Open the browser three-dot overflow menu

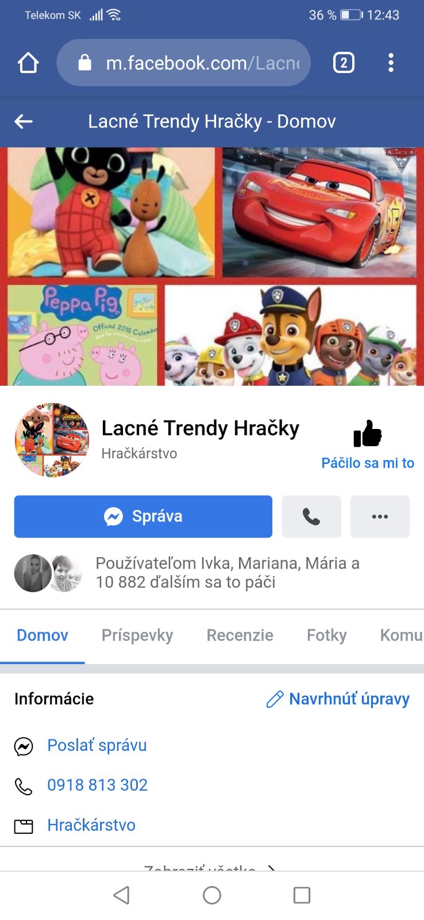tap(391, 63)
